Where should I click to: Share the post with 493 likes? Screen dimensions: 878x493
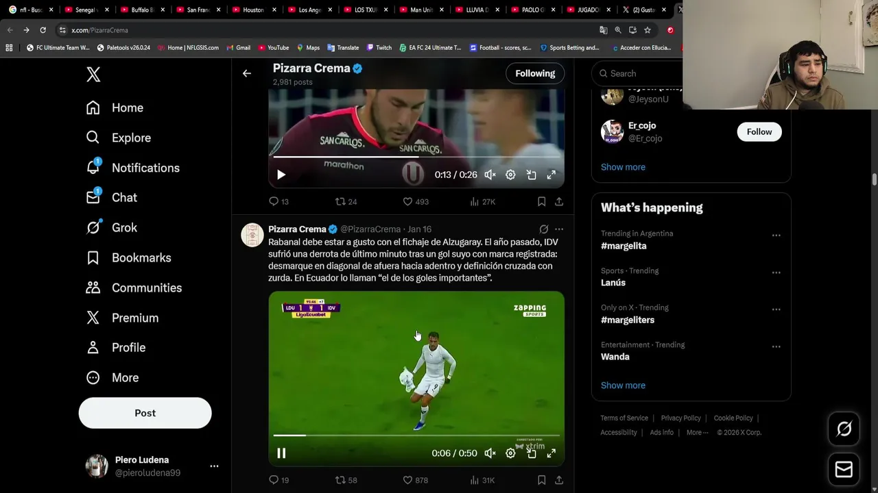pyautogui.click(x=559, y=201)
